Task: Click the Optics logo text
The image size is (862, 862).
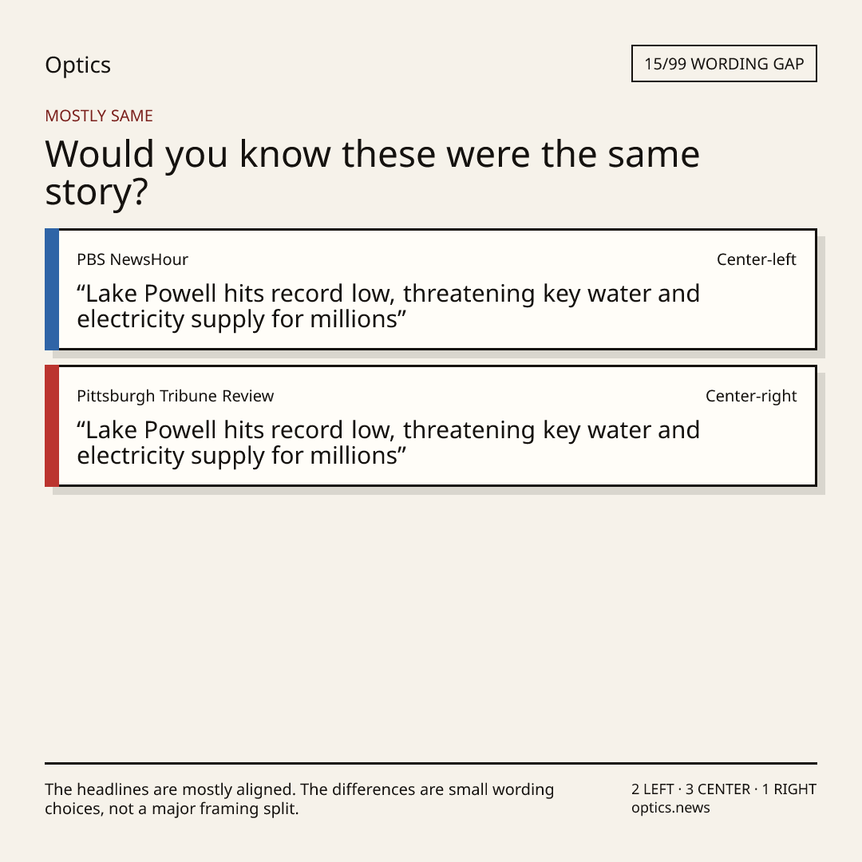Action: 77,65
